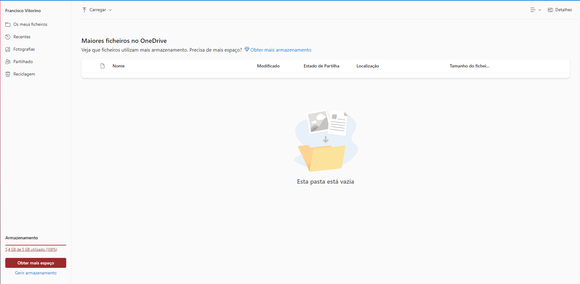The height and width of the screenshot is (284, 580).
Task: Click the Esta pasta está vazia message
Action: [x=325, y=181]
